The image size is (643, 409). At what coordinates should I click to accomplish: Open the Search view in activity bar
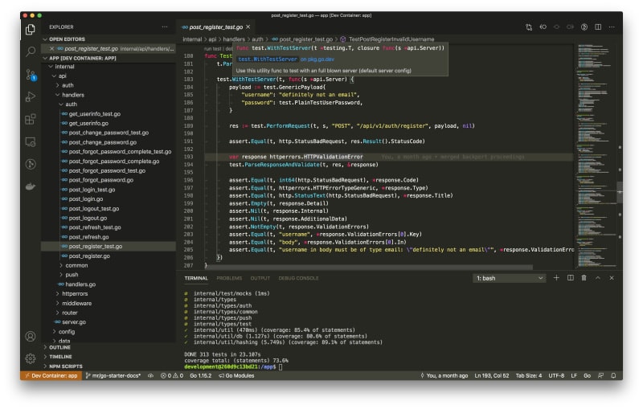coord(30,52)
